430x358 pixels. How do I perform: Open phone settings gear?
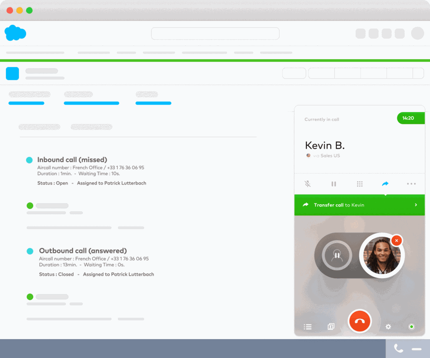388,327
